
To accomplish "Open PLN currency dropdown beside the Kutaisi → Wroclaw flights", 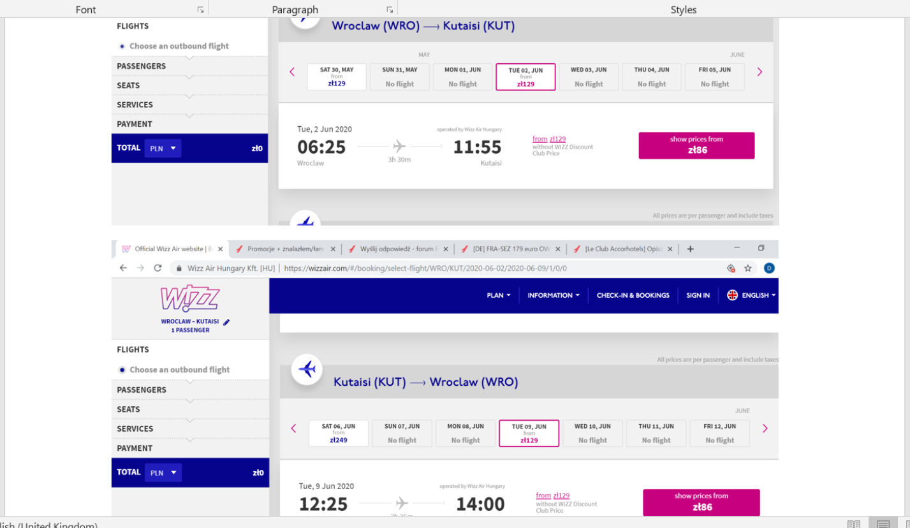I will pyautogui.click(x=163, y=473).
